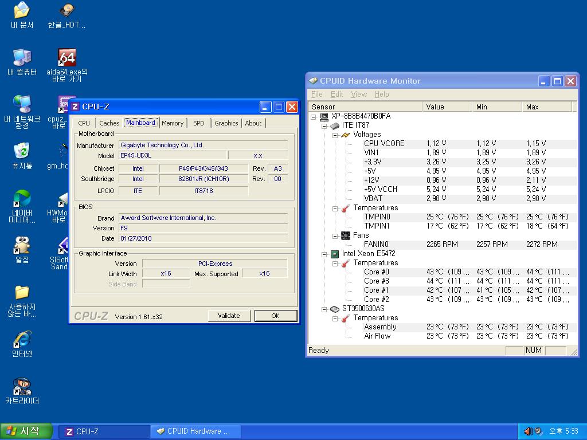
Task: Open the File menu in Hardware Monitor
Action: pyautogui.click(x=316, y=95)
